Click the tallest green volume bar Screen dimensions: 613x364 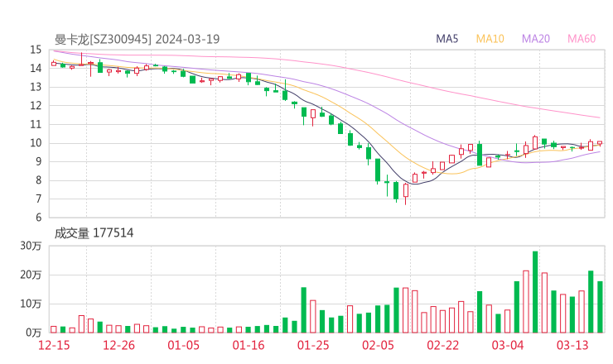535,292
